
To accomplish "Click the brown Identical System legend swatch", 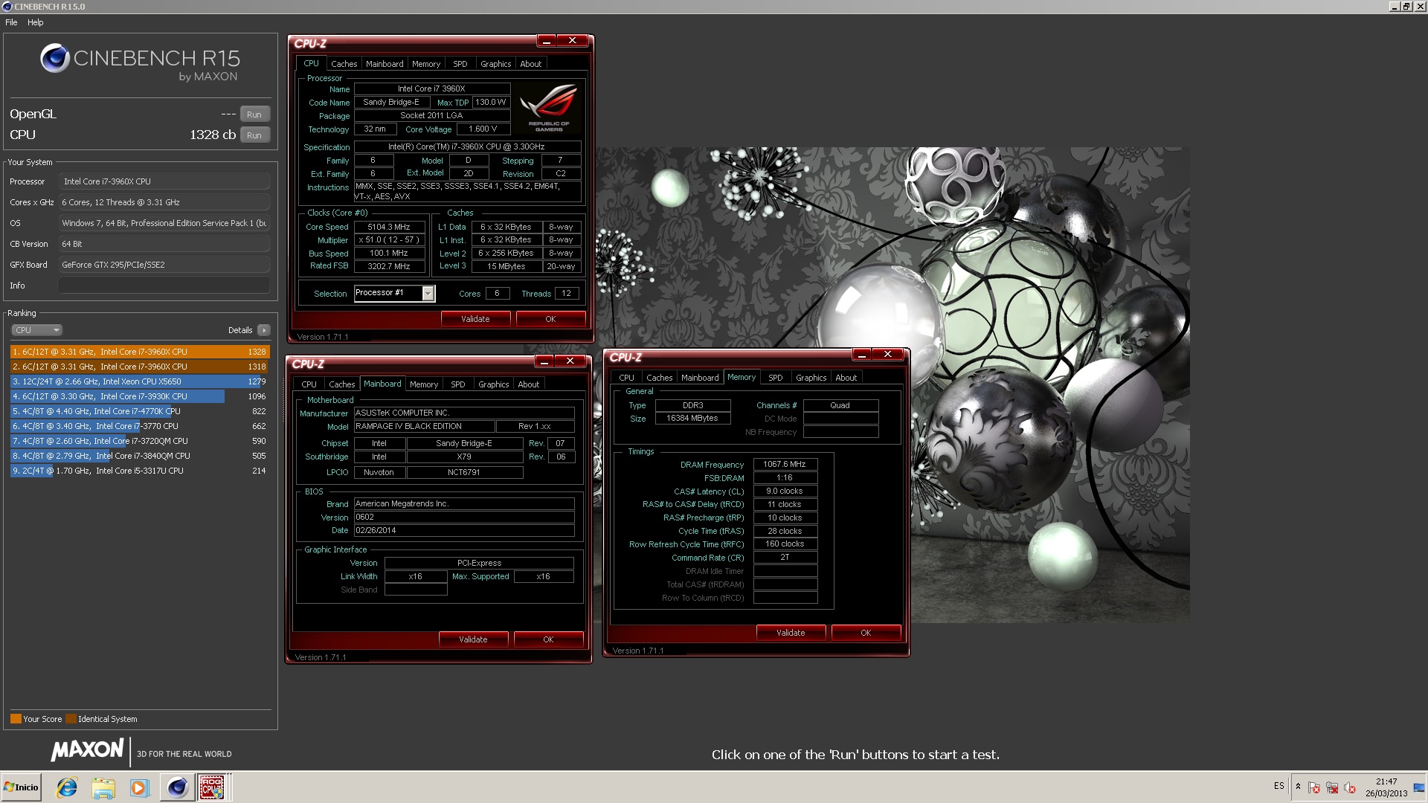I will pos(71,719).
